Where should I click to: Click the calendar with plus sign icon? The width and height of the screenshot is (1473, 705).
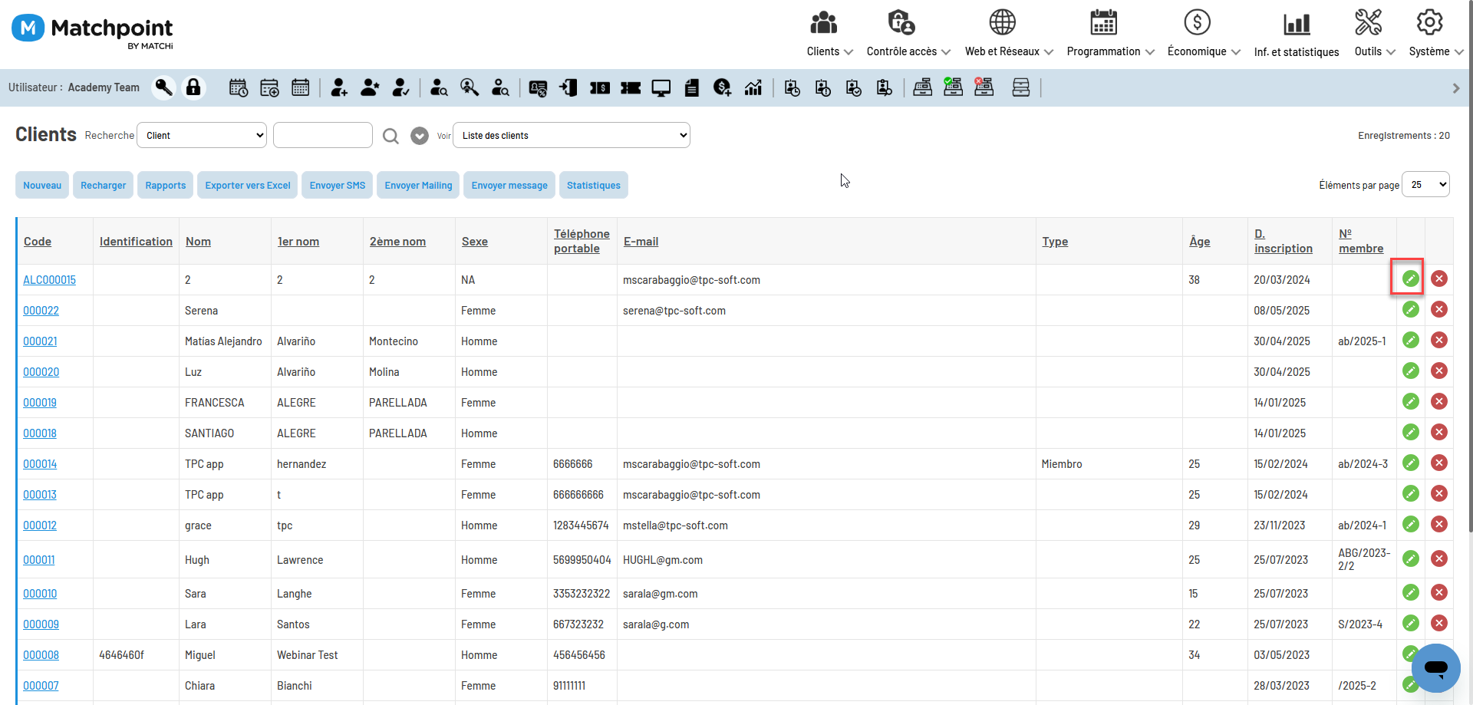(269, 87)
